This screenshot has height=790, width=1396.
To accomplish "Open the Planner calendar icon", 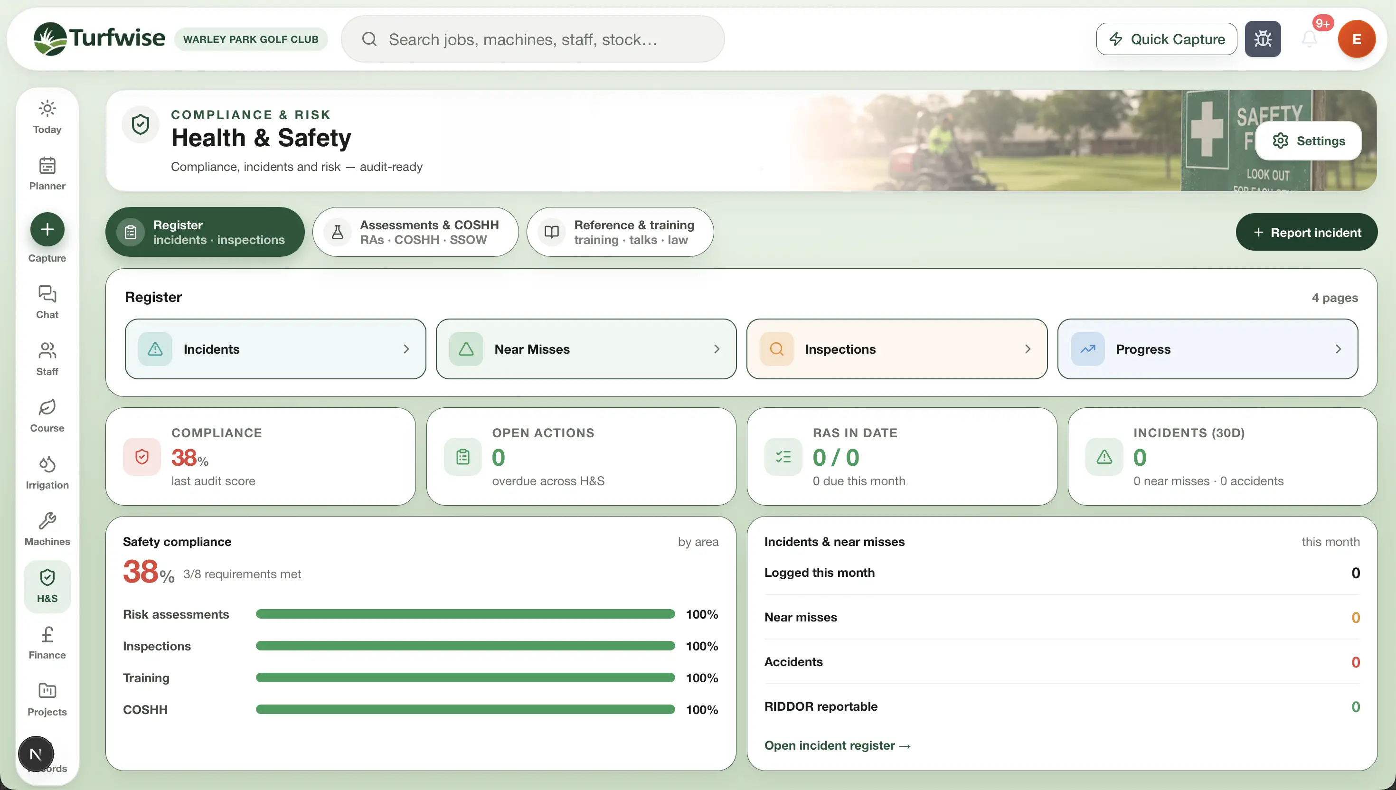I will tap(47, 165).
